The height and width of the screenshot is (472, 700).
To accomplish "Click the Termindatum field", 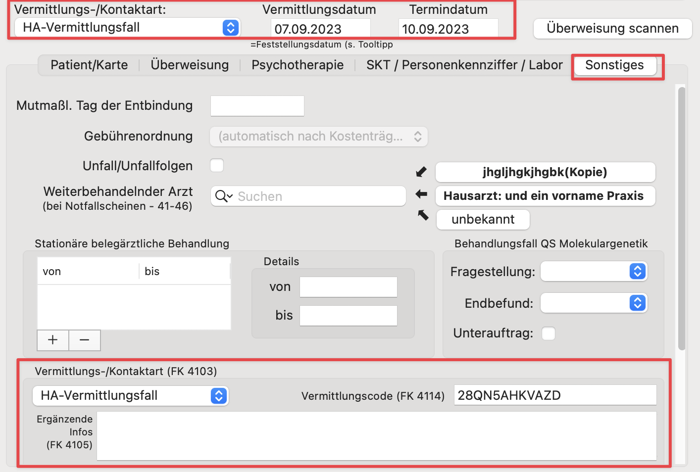I will [x=449, y=29].
